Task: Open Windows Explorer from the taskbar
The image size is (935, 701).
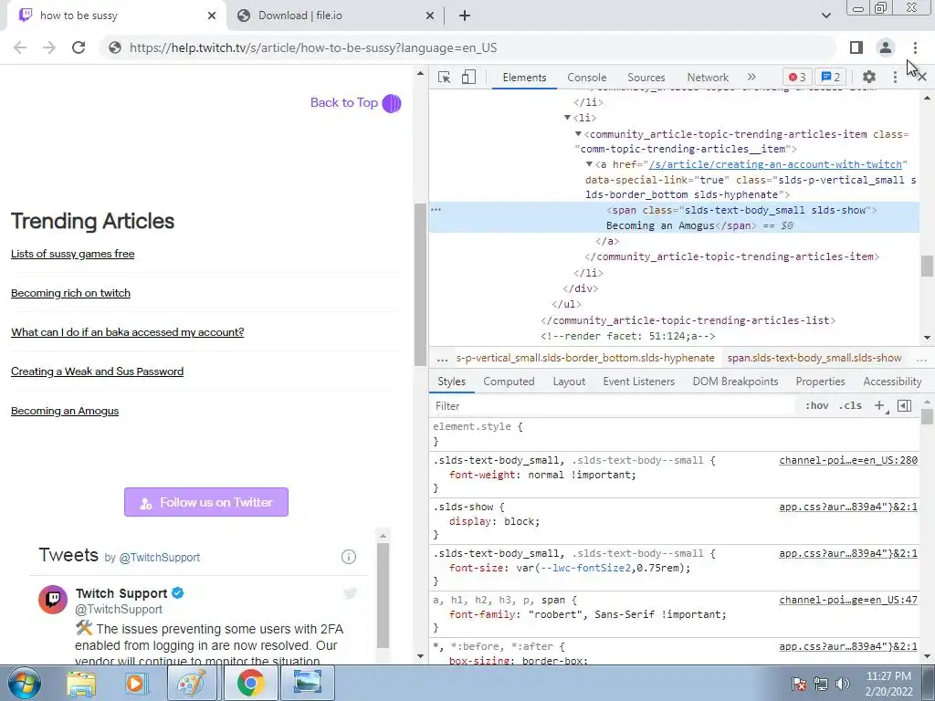Action: coord(81,683)
